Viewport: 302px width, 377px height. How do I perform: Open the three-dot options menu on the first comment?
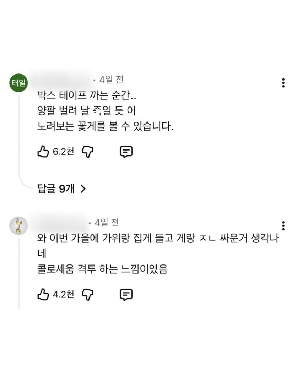coord(283,83)
